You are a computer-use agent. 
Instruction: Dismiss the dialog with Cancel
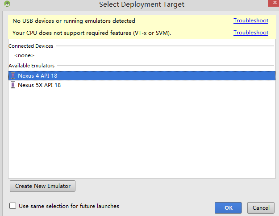pyautogui.click(x=261, y=208)
